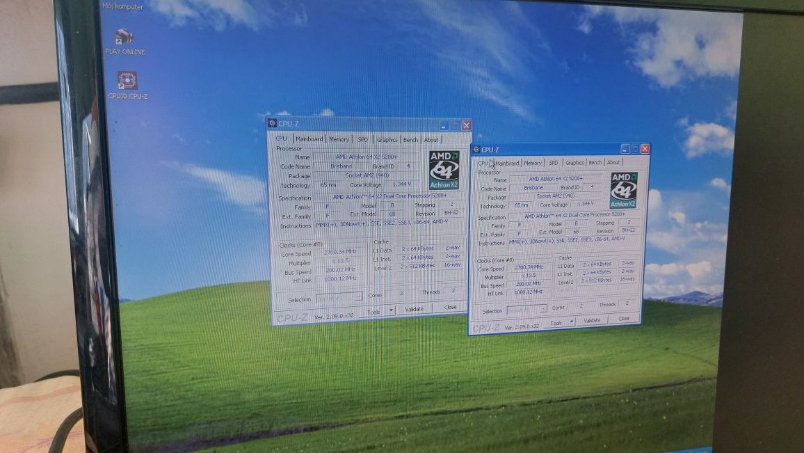Click Tools button in inactive CPU-Z window
This screenshot has width=804, height=453.
click(373, 312)
